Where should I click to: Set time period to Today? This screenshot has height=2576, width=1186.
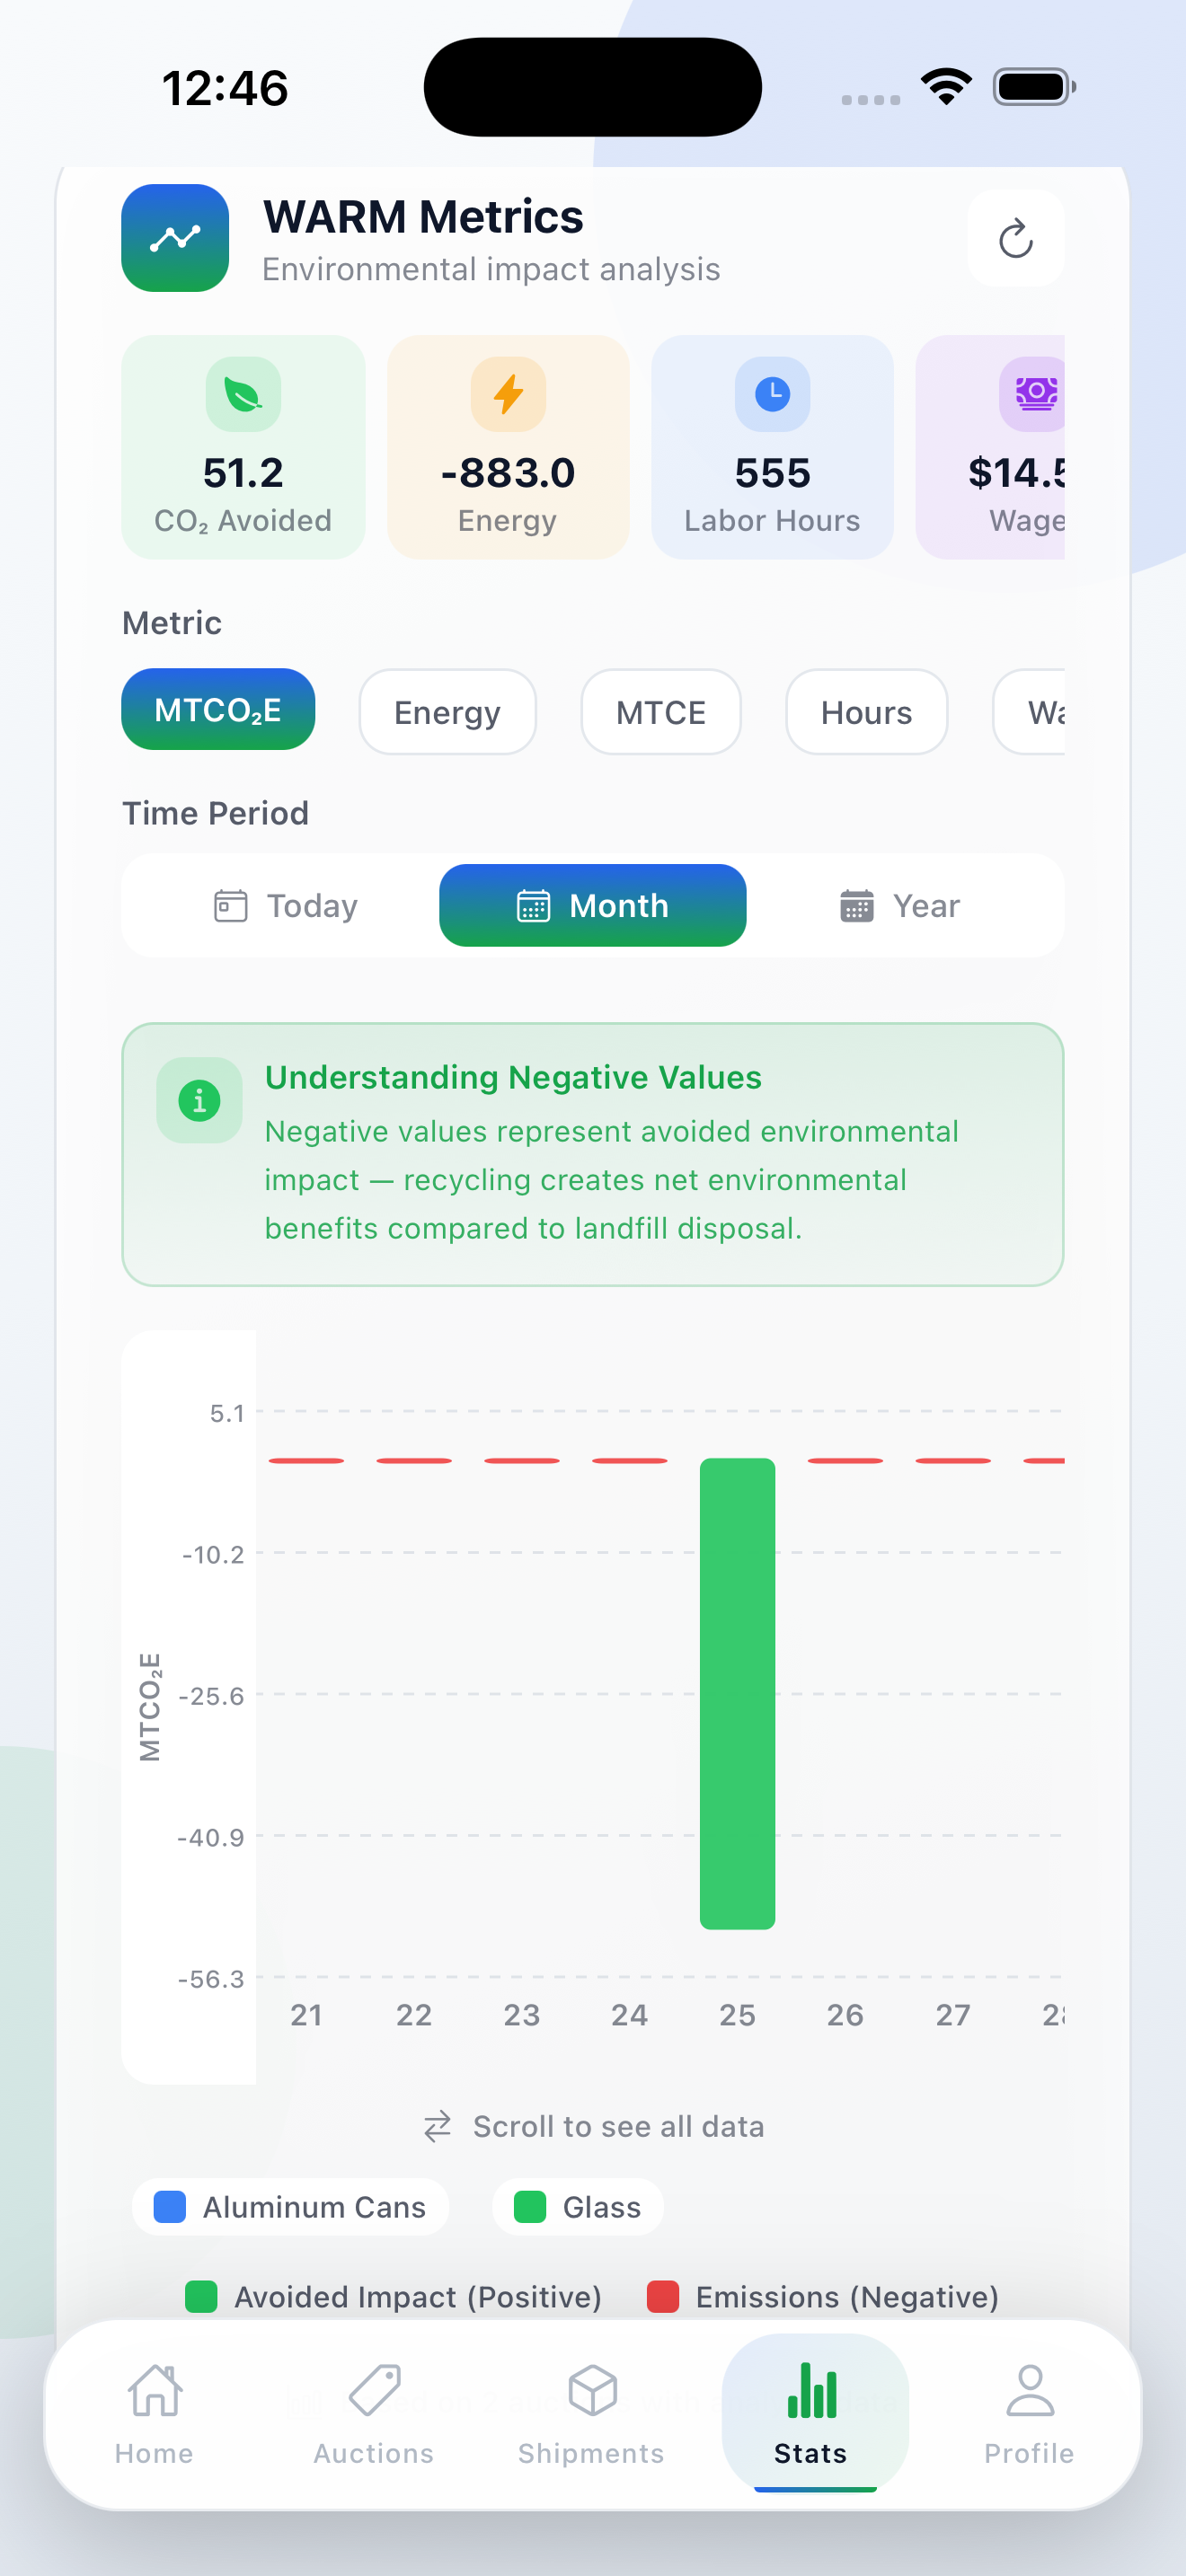point(287,906)
